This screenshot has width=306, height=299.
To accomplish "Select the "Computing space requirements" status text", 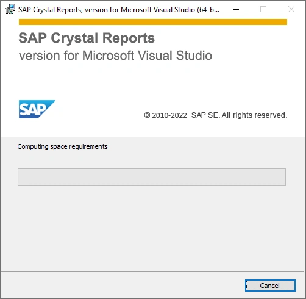I will pos(62,146).
